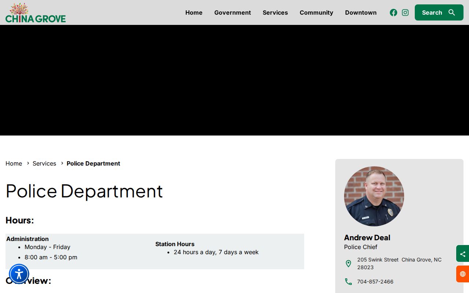The height and width of the screenshot is (293, 469).
Task: Click the breadcrumb chevron after Home
Action: [x=28, y=163]
